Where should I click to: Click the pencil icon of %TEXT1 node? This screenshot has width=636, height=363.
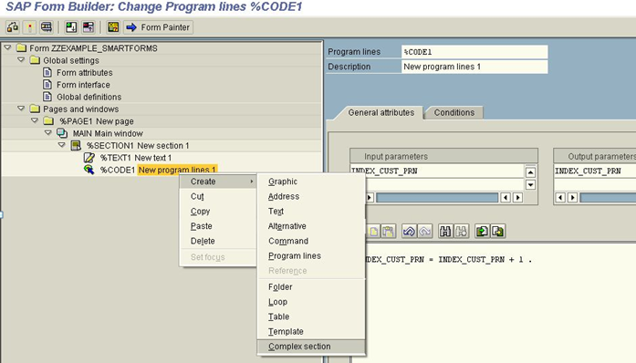(89, 158)
